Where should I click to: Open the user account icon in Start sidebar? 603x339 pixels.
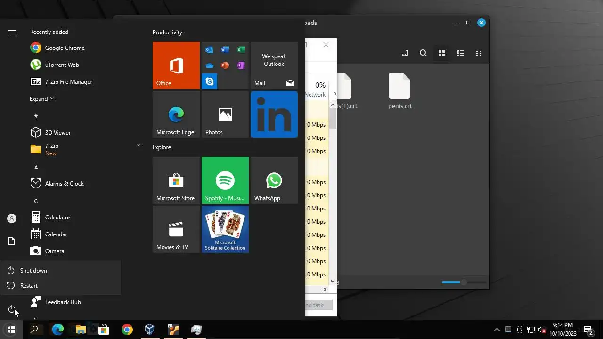pyautogui.click(x=12, y=218)
